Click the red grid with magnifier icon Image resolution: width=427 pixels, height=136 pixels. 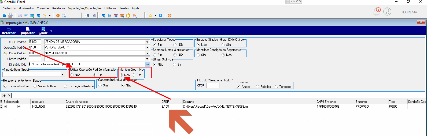click(135, 16)
